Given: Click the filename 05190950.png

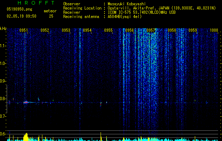Looking at the screenshot, I should (x=19, y=9).
